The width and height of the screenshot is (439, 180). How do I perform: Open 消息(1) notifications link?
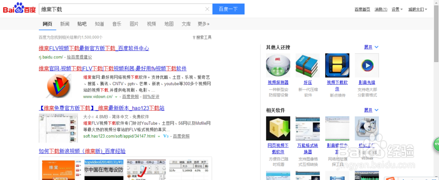[381, 9]
